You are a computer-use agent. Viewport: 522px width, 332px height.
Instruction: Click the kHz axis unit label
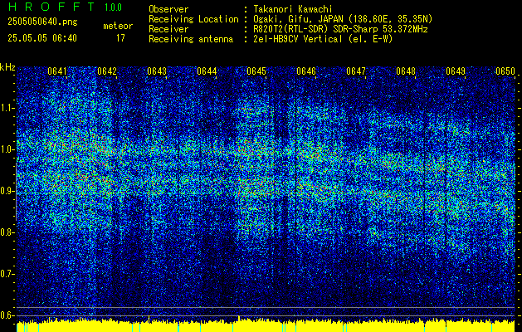pyautogui.click(x=7, y=67)
